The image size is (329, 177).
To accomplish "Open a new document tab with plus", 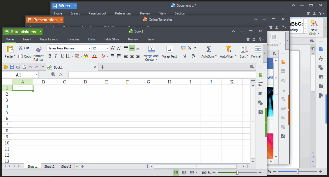I will (x=102, y=67).
